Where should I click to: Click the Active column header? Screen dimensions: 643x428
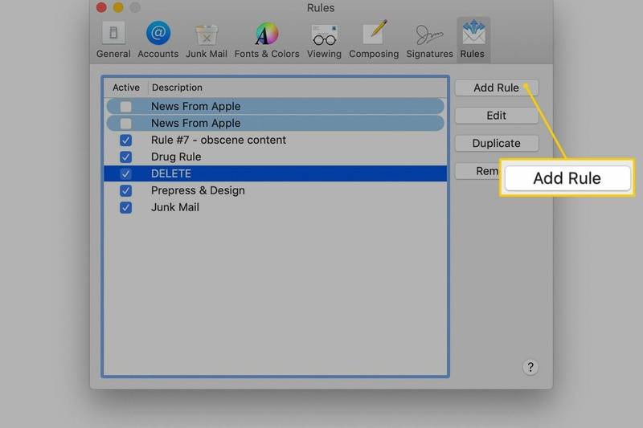pos(126,88)
